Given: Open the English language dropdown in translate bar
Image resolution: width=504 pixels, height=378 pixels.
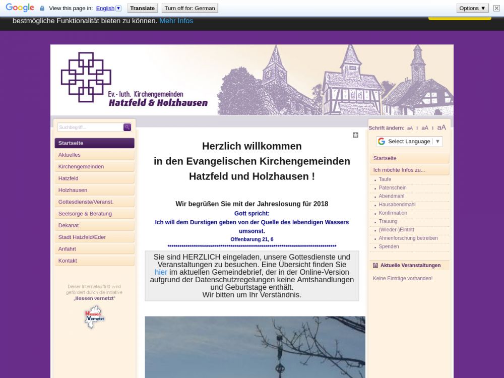Looking at the screenshot, I should 108,8.
